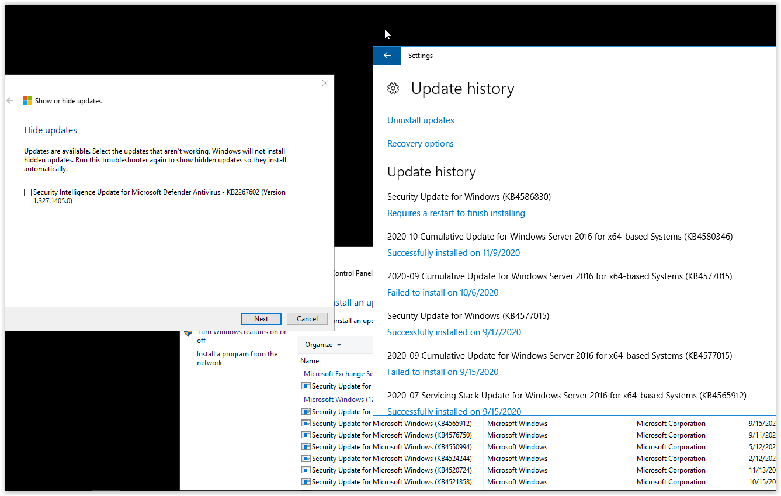Click the Next button in the troubleshooter

(261, 318)
